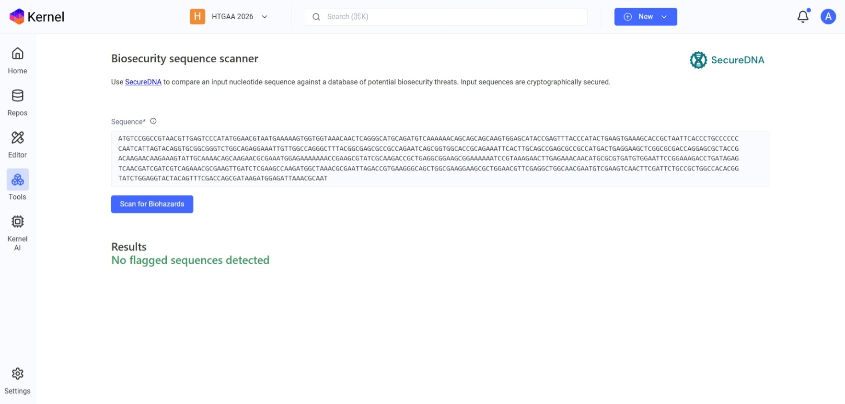This screenshot has width=845, height=404.
Task: Click Scan for Biohazards button
Action: click(152, 204)
